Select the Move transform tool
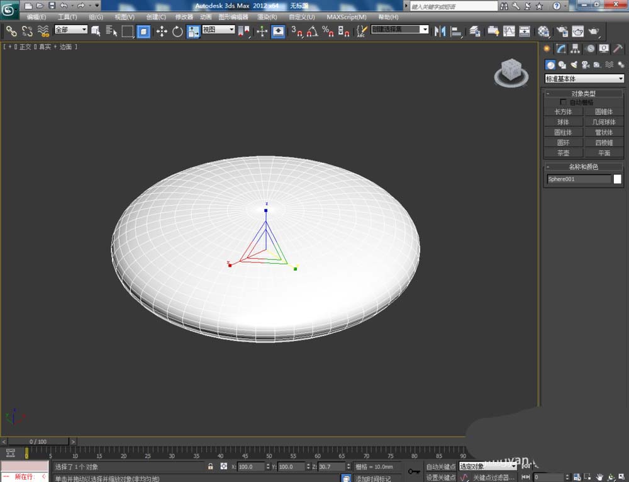Screen dimensions: 629x482 coord(162,31)
